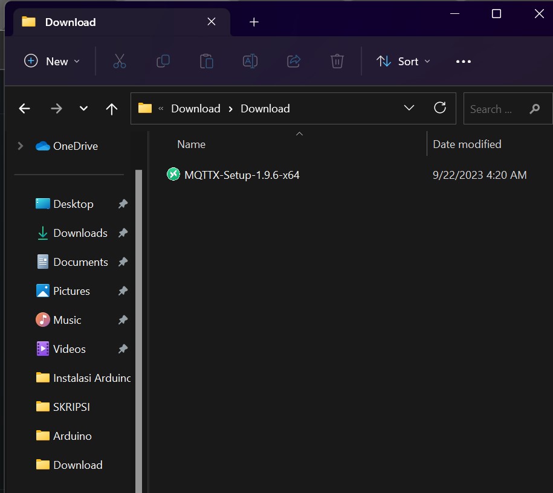
Task: Open the New item dropdown
Action: pos(52,61)
